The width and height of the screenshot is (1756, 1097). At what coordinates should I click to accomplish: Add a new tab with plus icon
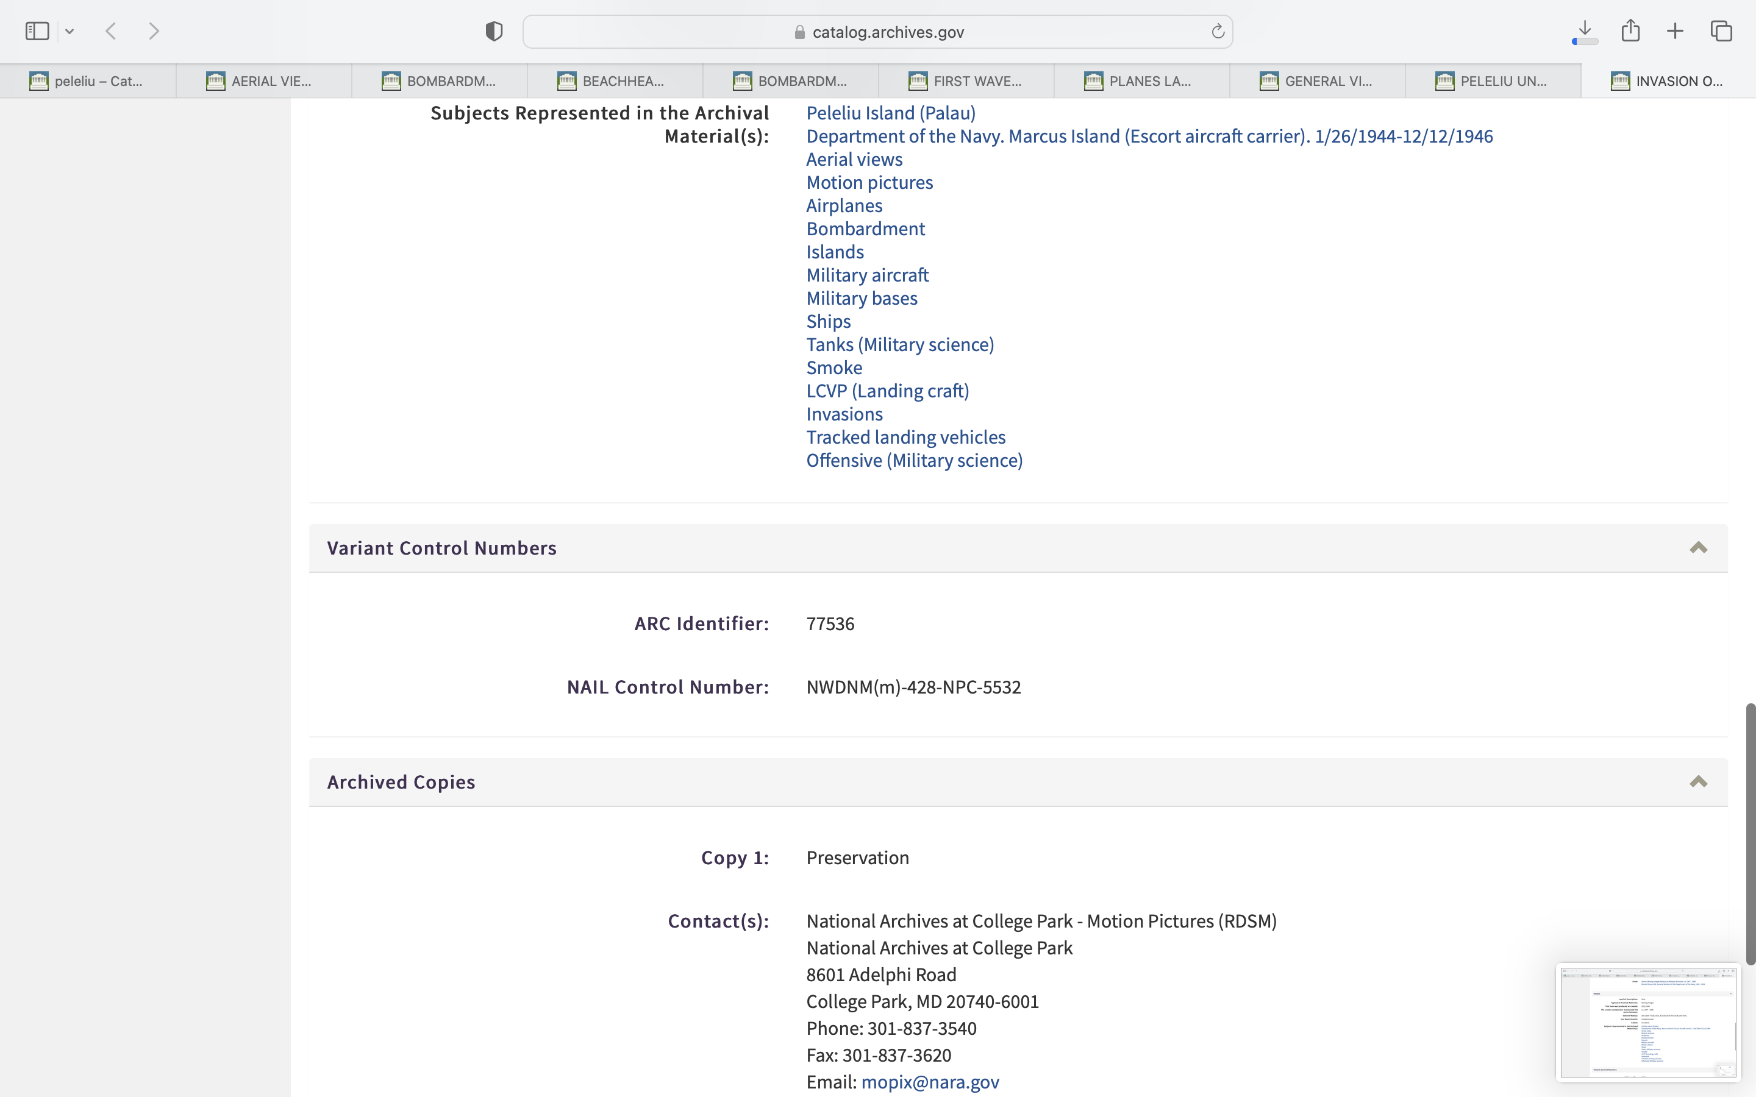(1675, 31)
